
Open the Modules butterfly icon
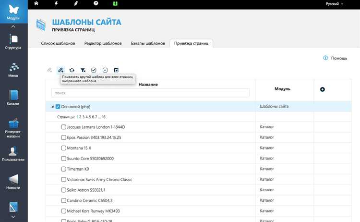coord(13,10)
